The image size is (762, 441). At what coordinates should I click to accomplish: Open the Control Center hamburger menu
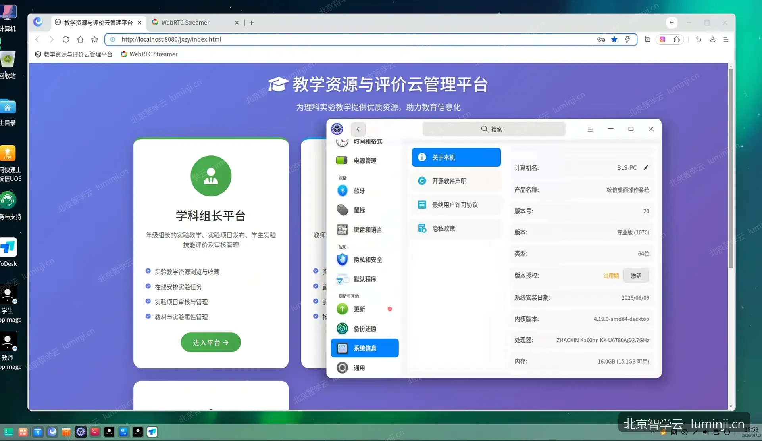tap(590, 129)
